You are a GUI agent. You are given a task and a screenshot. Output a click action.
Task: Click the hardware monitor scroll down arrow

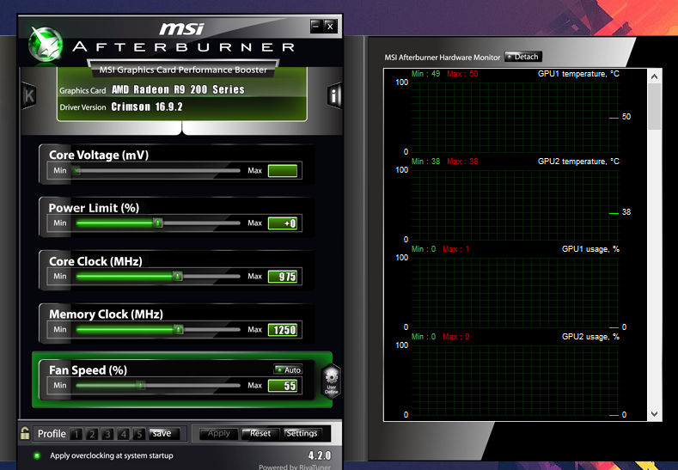click(654, 414)
